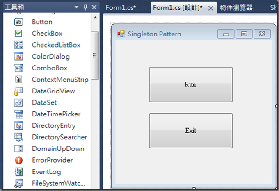Switch to the Form1.cs* code tab
279x191 pixels.
121,8
